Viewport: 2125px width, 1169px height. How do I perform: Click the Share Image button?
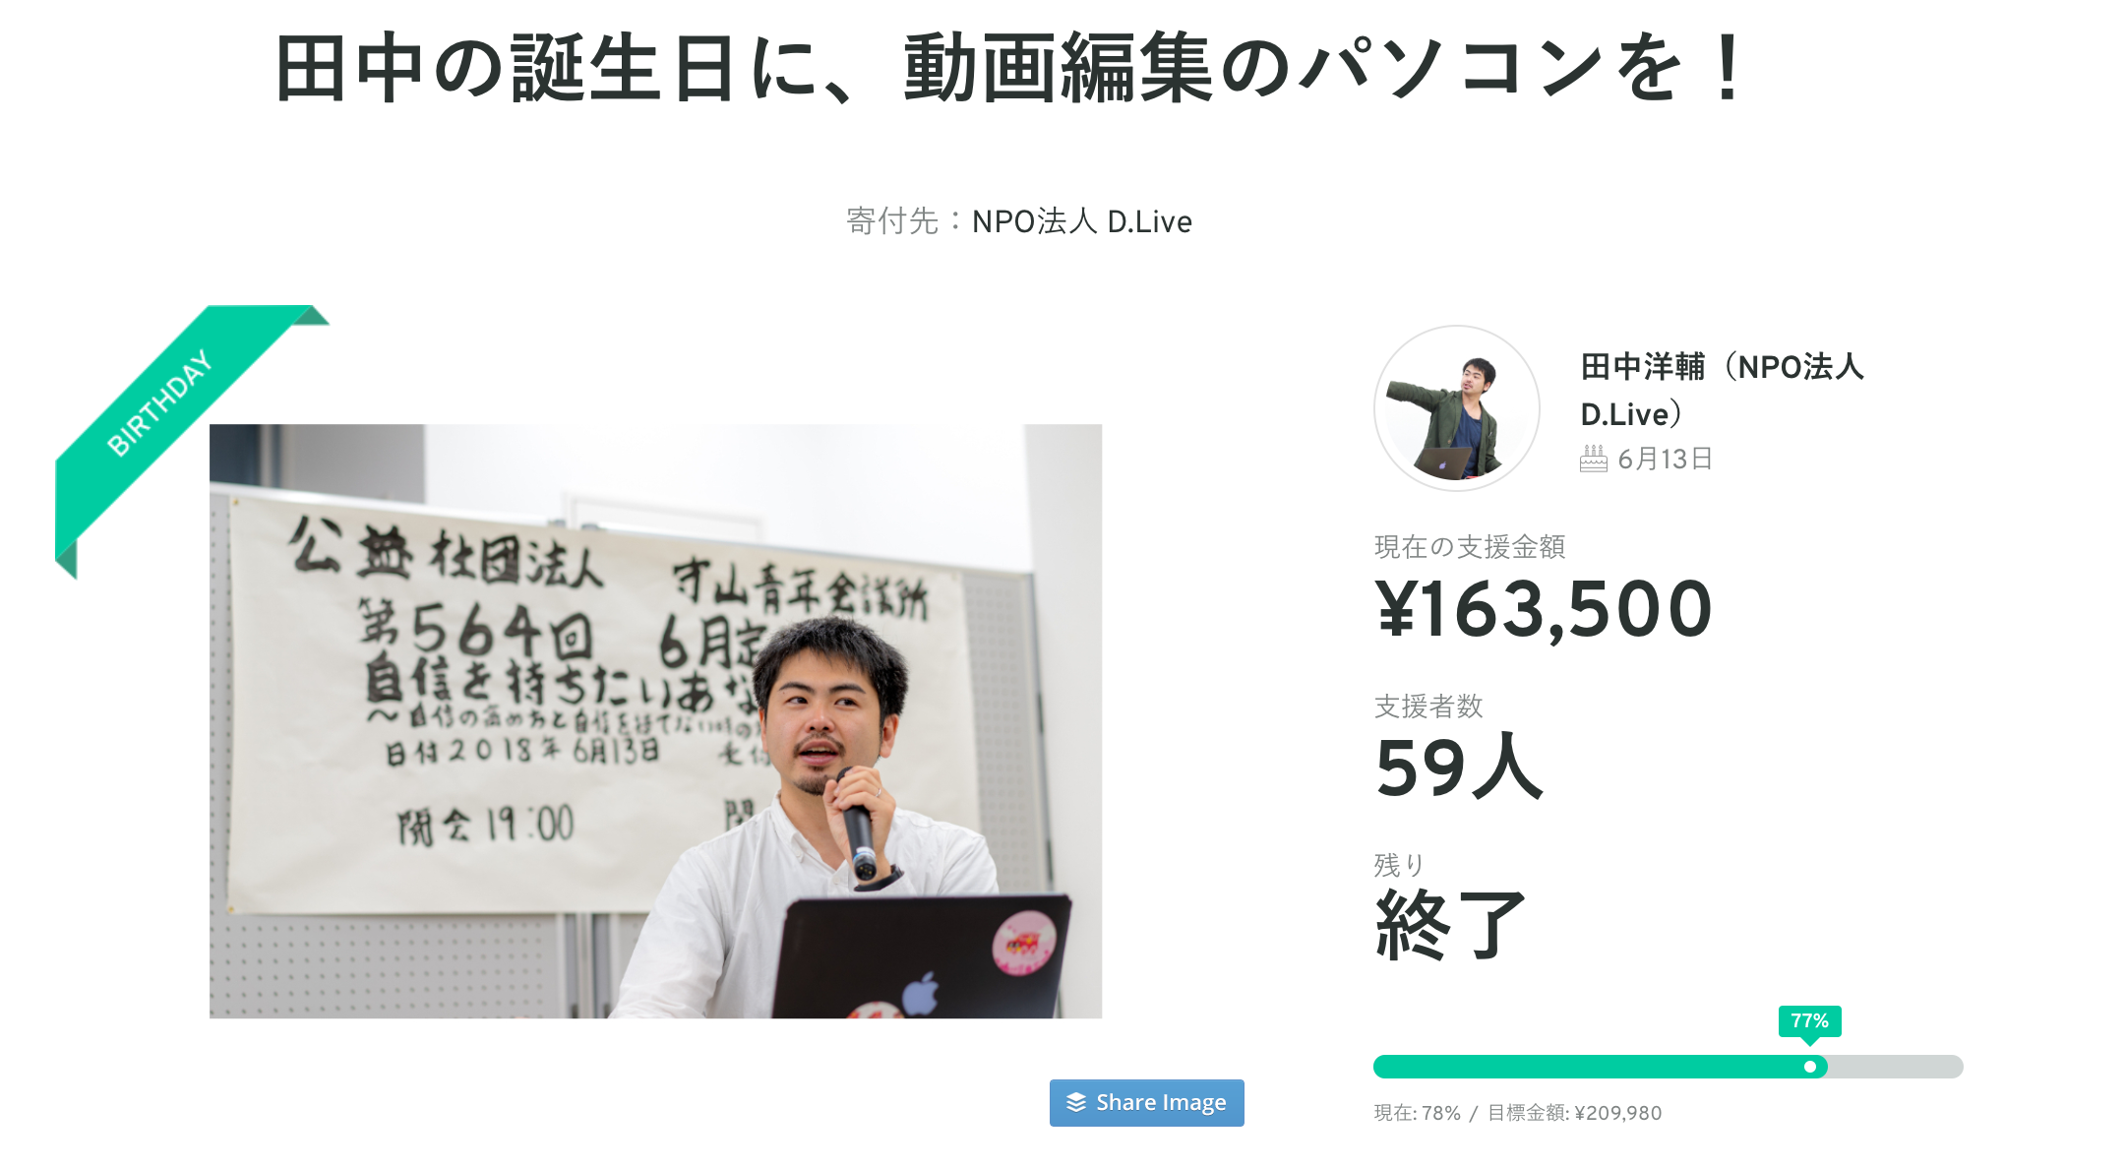(1146, 1102)
